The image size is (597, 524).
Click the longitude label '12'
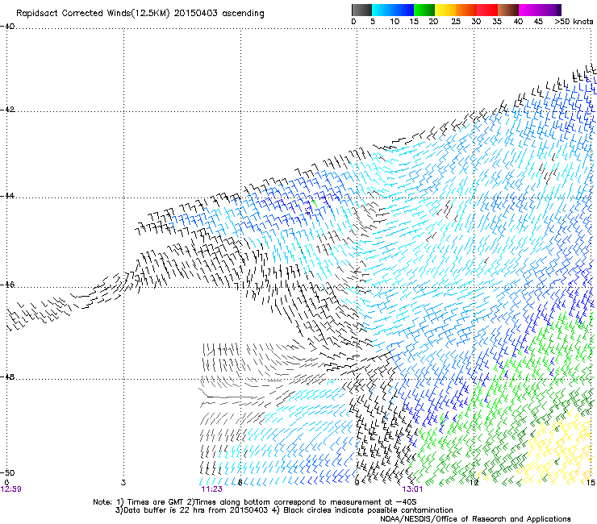point(474,483)
